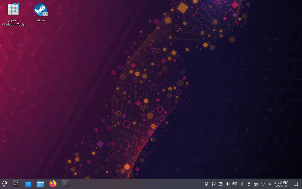
Task: Launch Firefox from the taskbar
Action: (53, 184)
